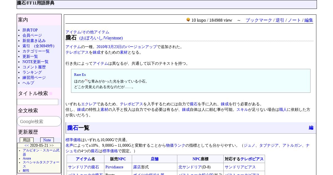This screenshot has height=175, width=333.
Task: Open 耐性 in the update history
Action: pos(26,171)
